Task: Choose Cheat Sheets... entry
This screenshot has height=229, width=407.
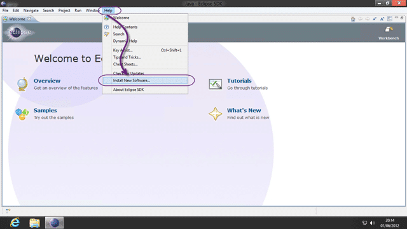Action: (145, 64)
